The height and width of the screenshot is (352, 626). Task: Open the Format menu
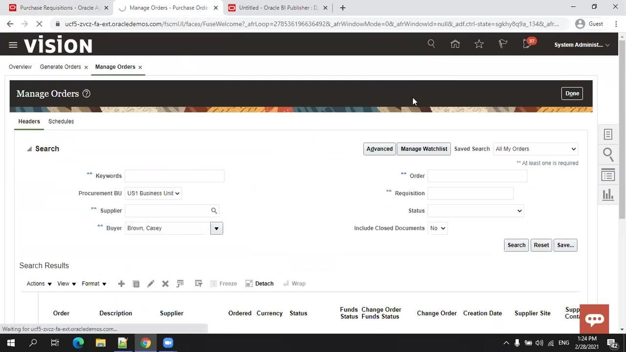point(94,284)
